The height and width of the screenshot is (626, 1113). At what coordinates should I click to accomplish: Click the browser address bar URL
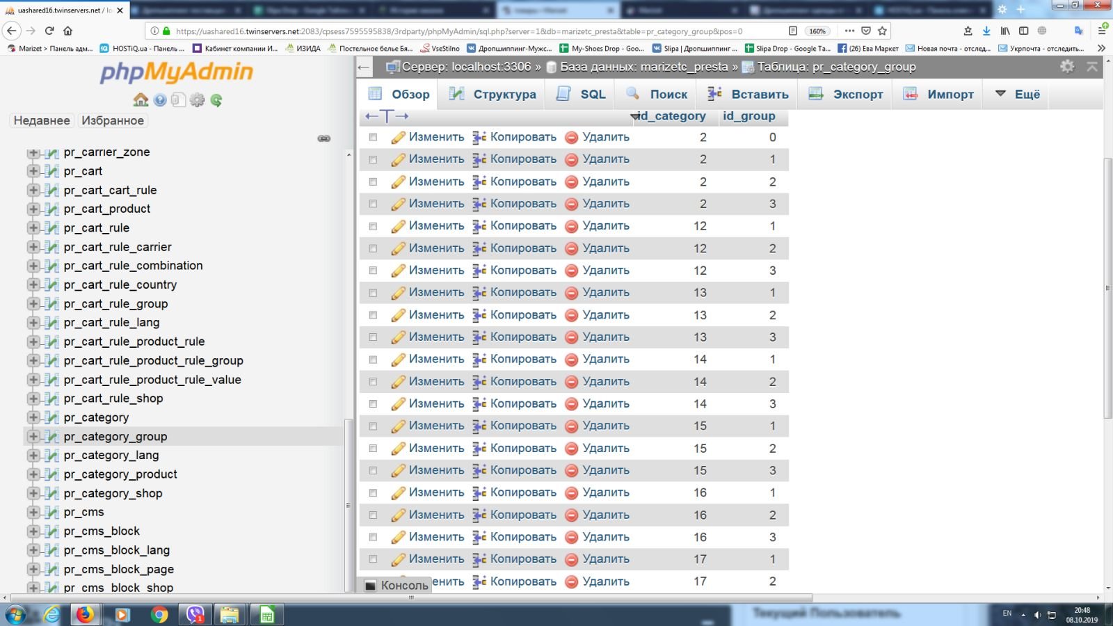tap(459, 31)
